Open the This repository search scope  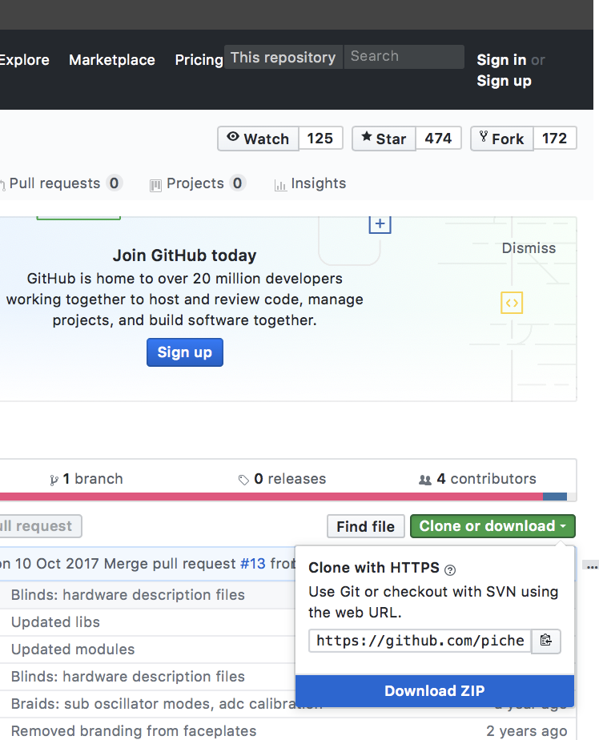click(x=283, y=57)
